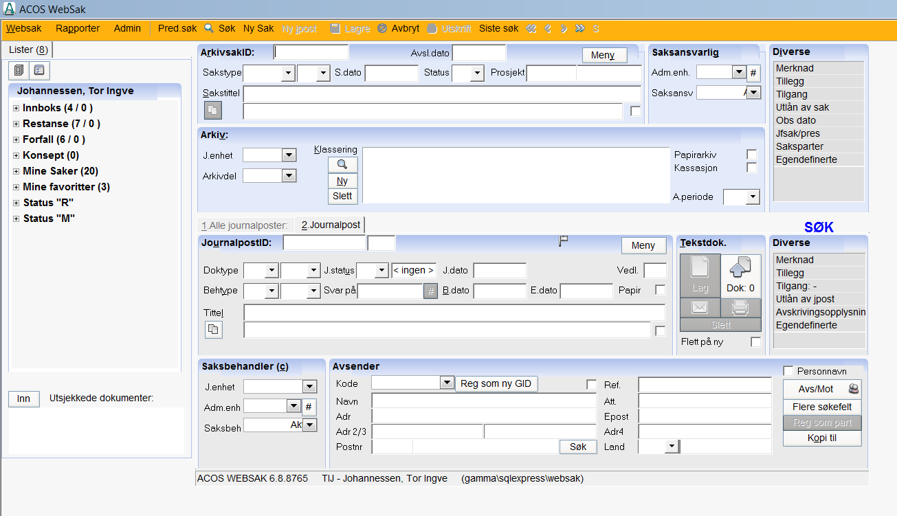The width and height of the screenshot is (897, 516).
Task: Click the printer icon in Tekstdok
Action: coord(741,308)
